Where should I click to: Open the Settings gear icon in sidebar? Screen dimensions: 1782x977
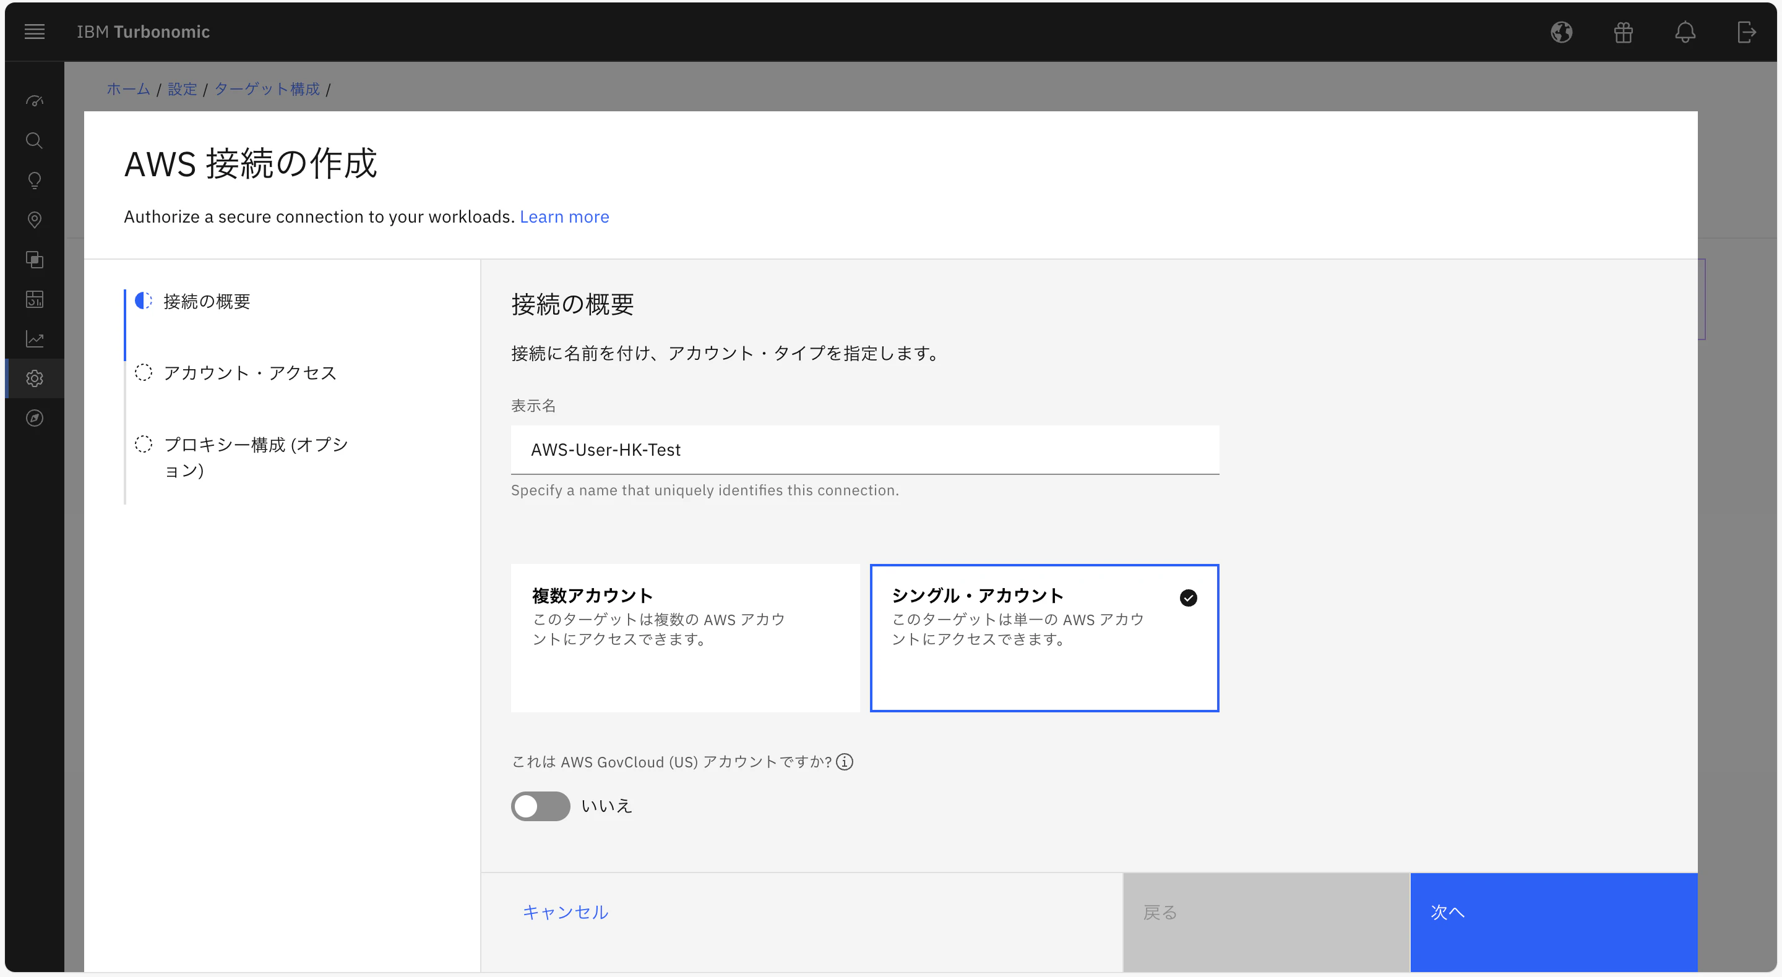coord(35,378)
